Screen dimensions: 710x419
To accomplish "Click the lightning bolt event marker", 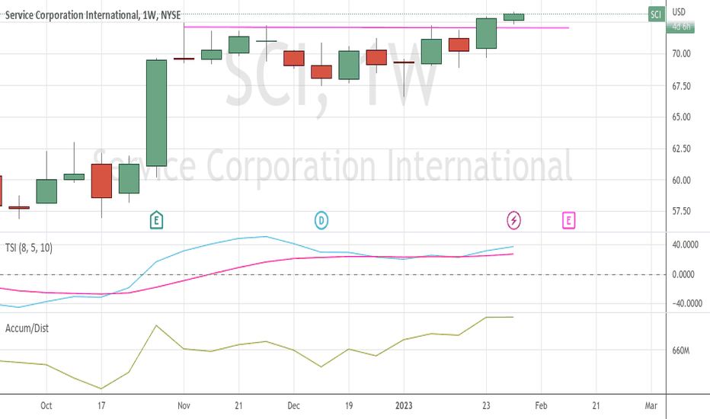I will click(x=513, y=221).
